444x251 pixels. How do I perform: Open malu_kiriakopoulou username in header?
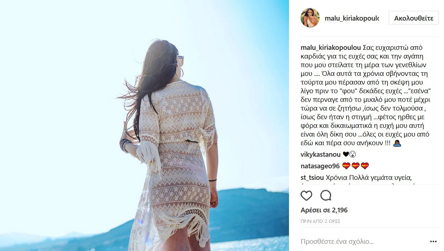point(352,18)
